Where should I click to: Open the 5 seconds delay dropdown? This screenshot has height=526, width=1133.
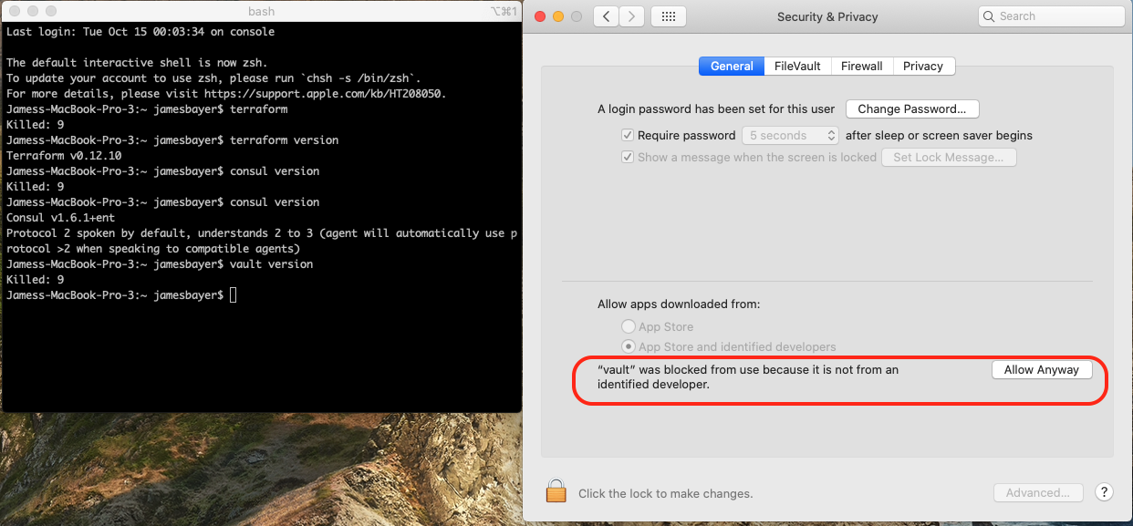click(790, 135)
